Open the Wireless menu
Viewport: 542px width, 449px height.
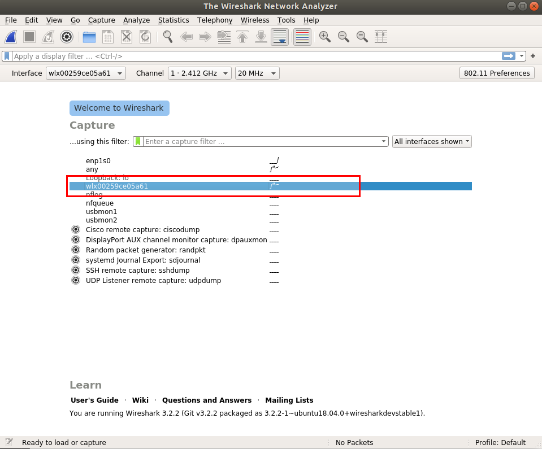tap(255, 20)
